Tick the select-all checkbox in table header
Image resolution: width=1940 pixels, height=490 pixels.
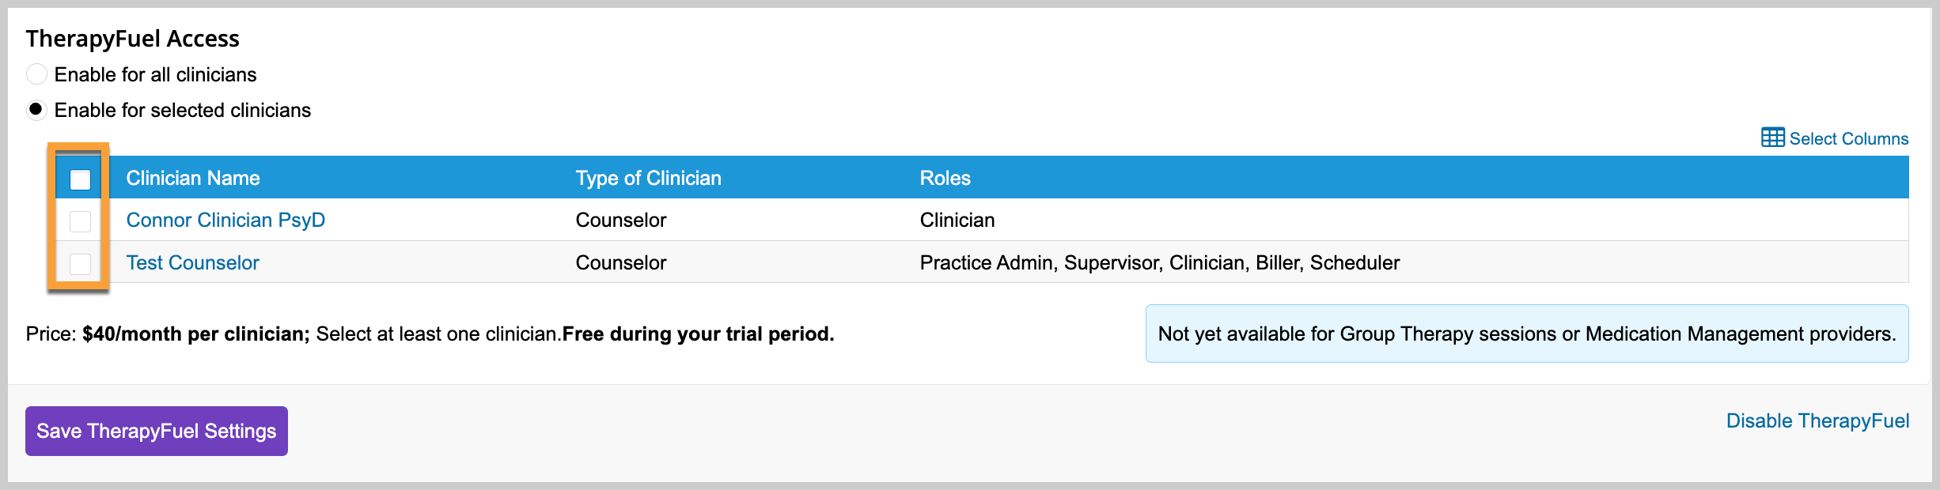80,179
